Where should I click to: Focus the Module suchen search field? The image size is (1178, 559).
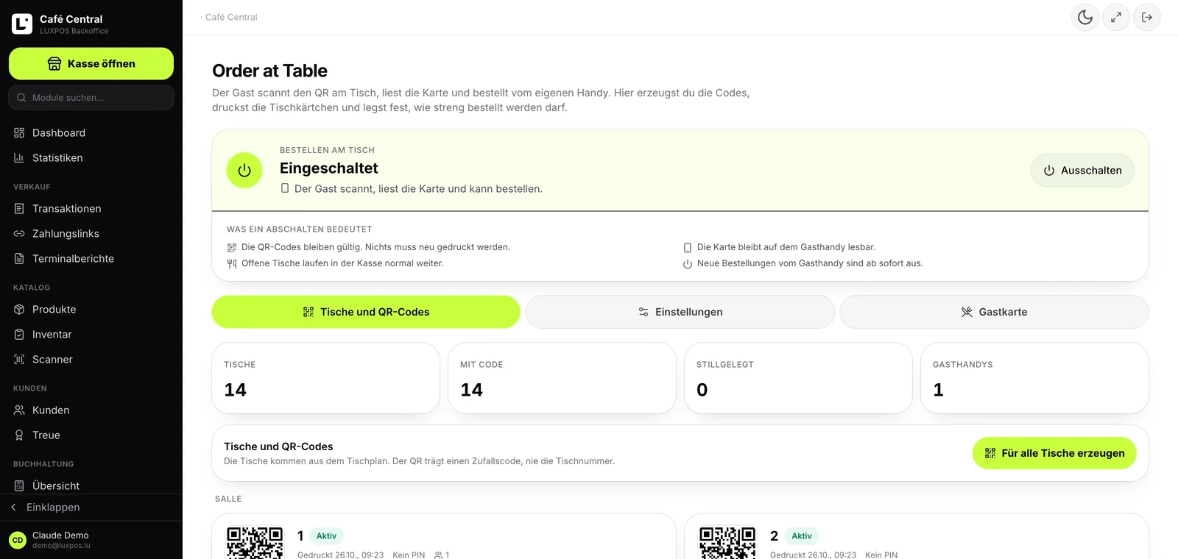(91, 98)
